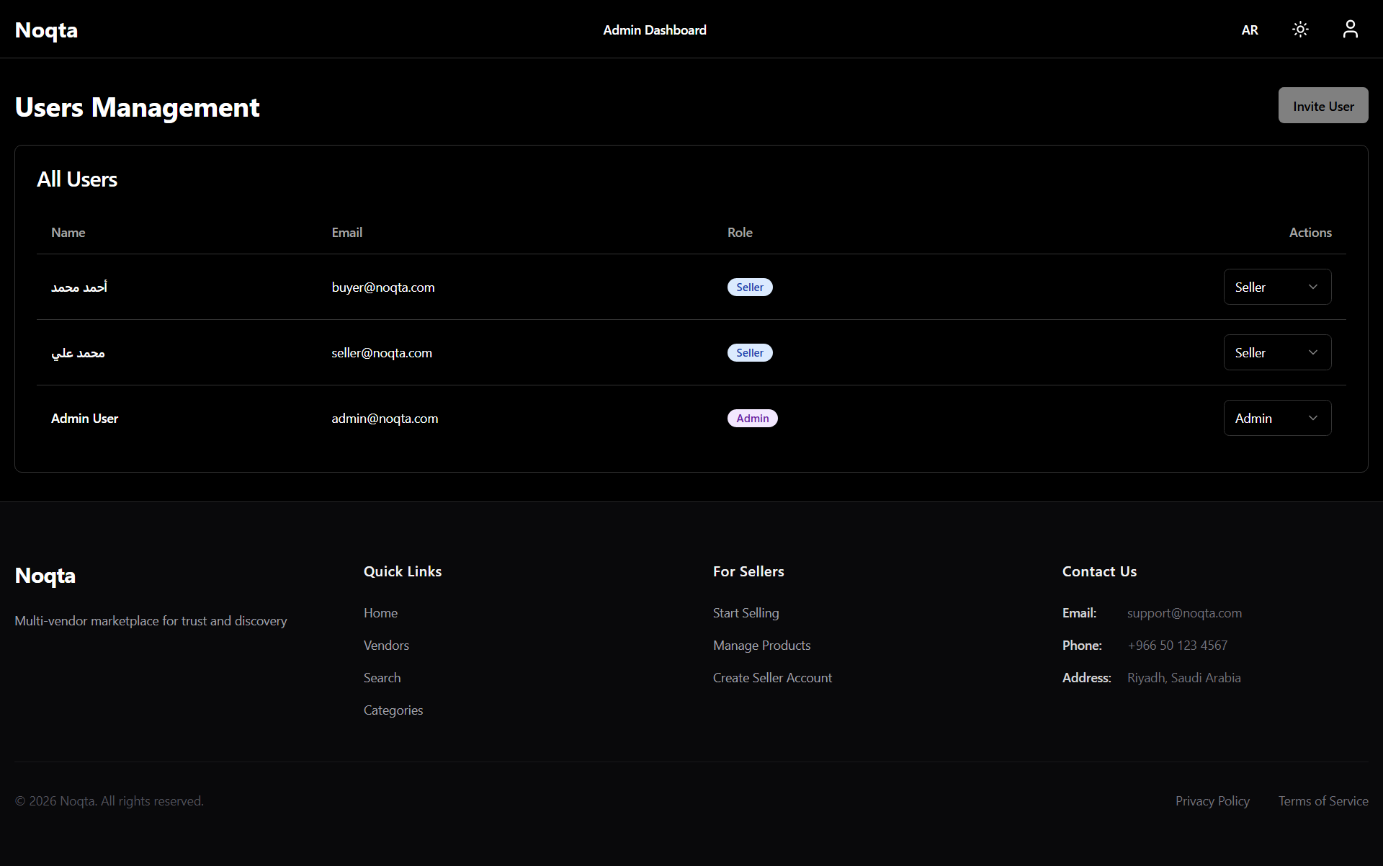1383x866 pixels.
Task: Click the Seller badge in seller@noqta.com row
Action: pyautogui.click(x=750, y=352)
